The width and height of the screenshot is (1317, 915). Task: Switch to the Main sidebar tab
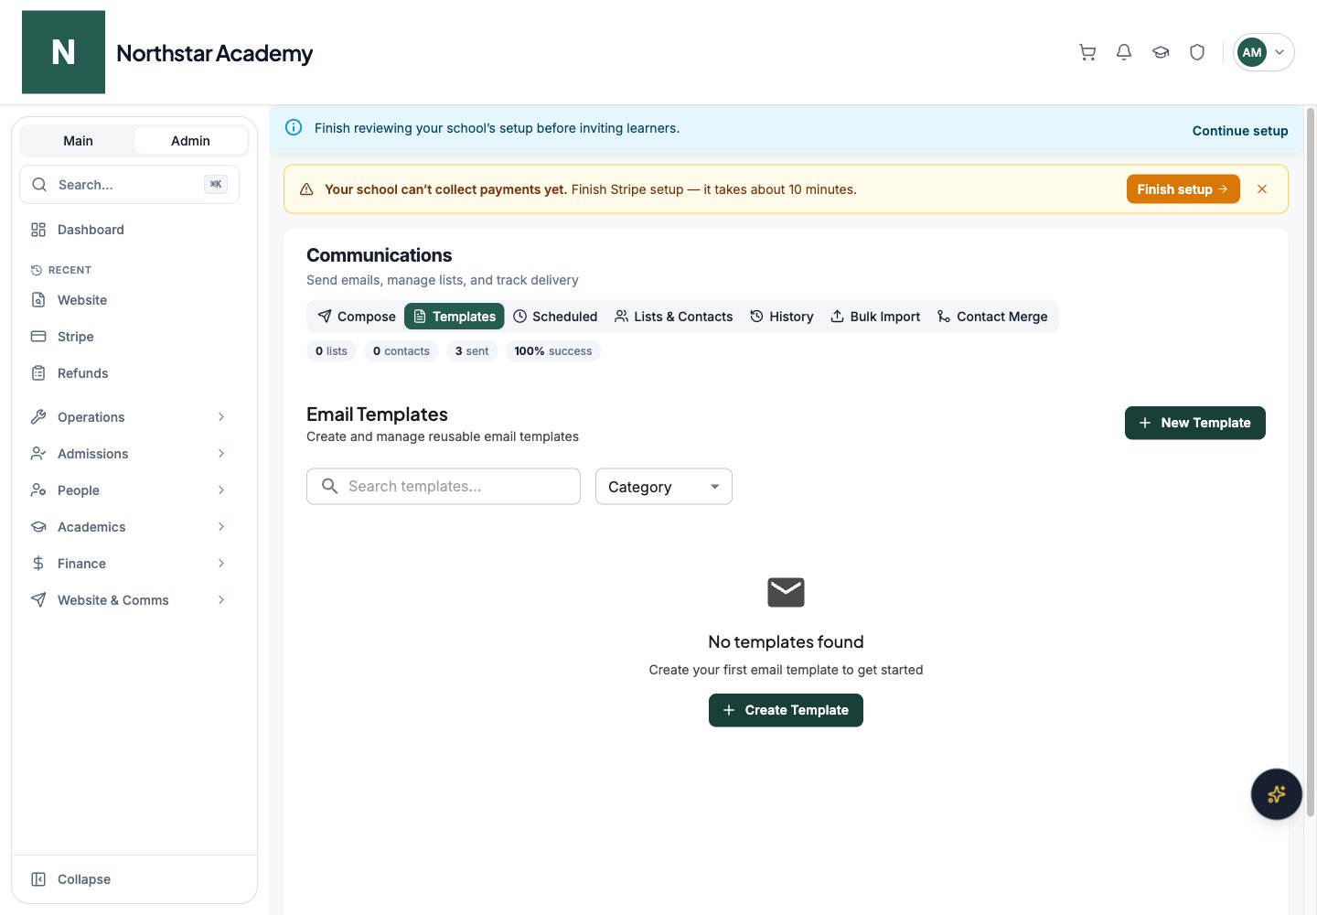coord(78,141)
